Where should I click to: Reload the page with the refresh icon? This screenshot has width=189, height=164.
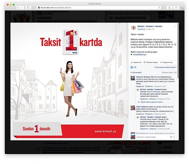point(159,8)
